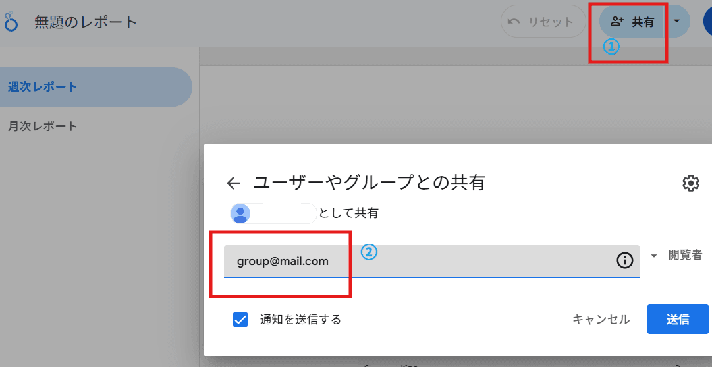Image resolution: width=712 pixels, height=367 pixels.
Task: Expand the dropdown arrow beside 共有 button
Action: 676,21
